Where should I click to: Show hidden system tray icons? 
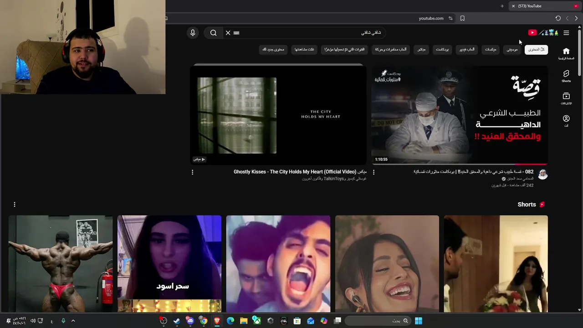point(73,321)
